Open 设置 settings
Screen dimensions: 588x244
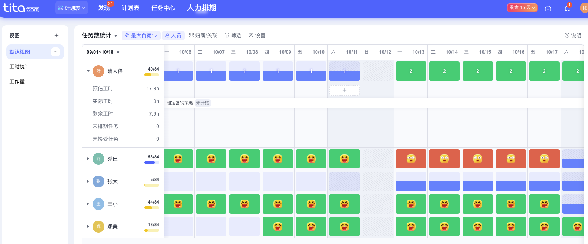[257, 36]
